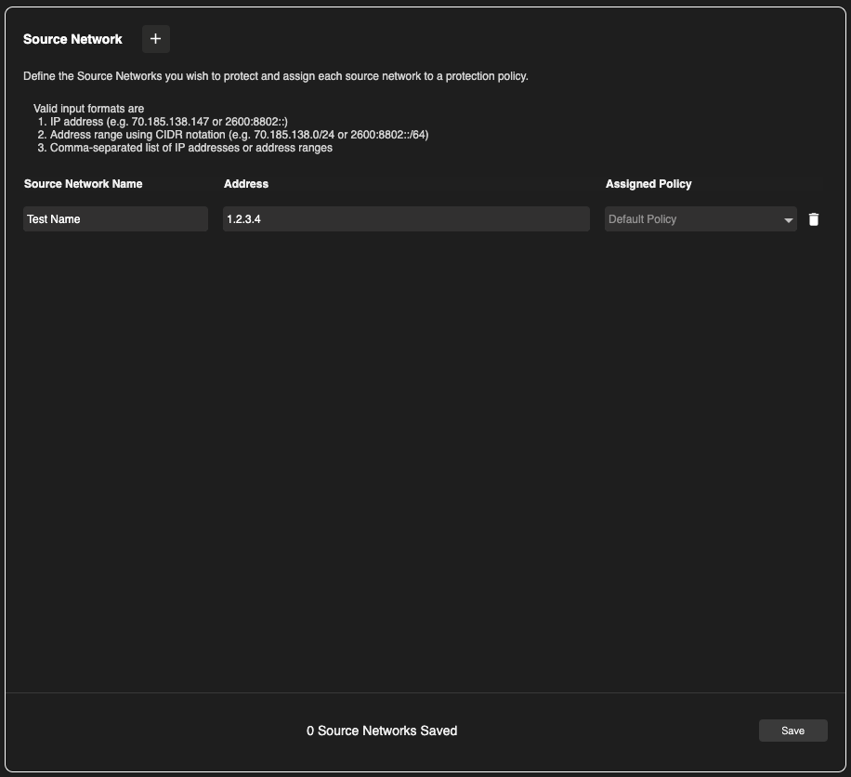This screenshot has width=851, height=777.
Task: Click the plus icon to add source network
Action: point(155,39)
